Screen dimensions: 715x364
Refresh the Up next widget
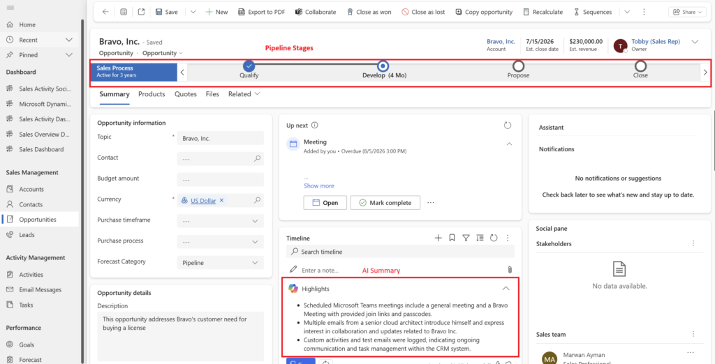pos(508,126)
